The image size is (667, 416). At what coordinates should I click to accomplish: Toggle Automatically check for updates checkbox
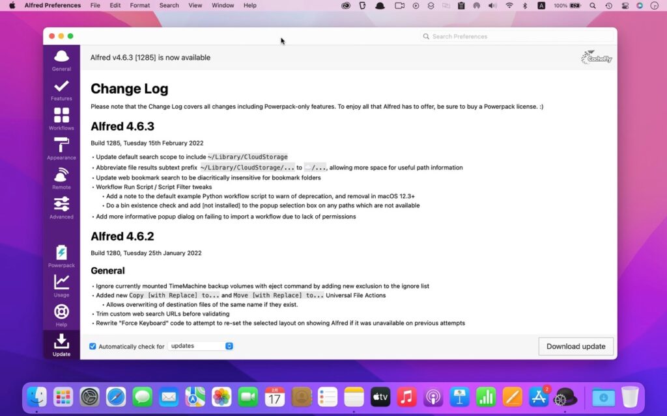tap(92, 346)
